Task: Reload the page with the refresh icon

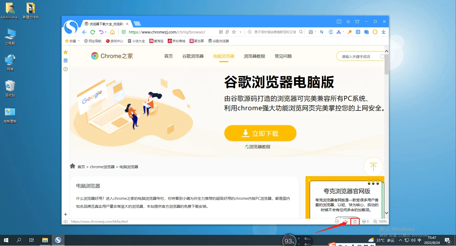Action: (x=93, y=32)
